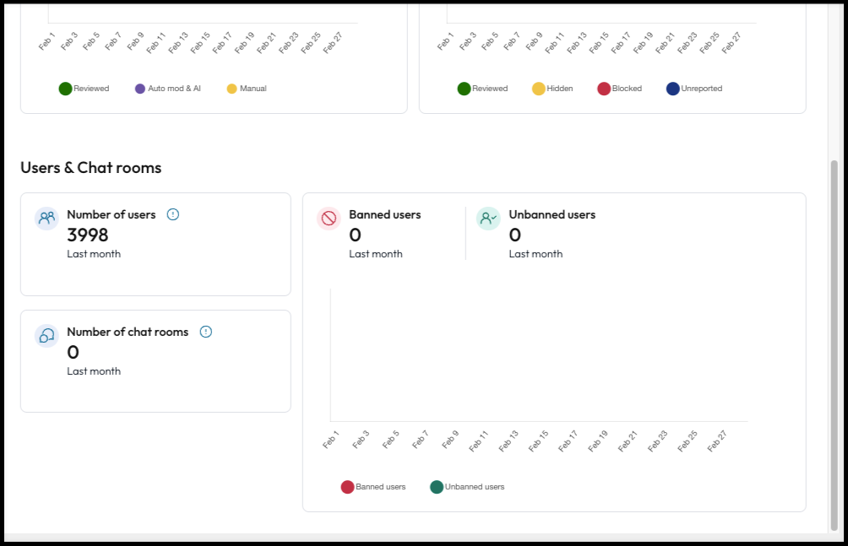Image resolution: width=848 pixels, height=546 pixels.
Task: Toggle Auto mod & AI legend item
Action: pos(167,89)
